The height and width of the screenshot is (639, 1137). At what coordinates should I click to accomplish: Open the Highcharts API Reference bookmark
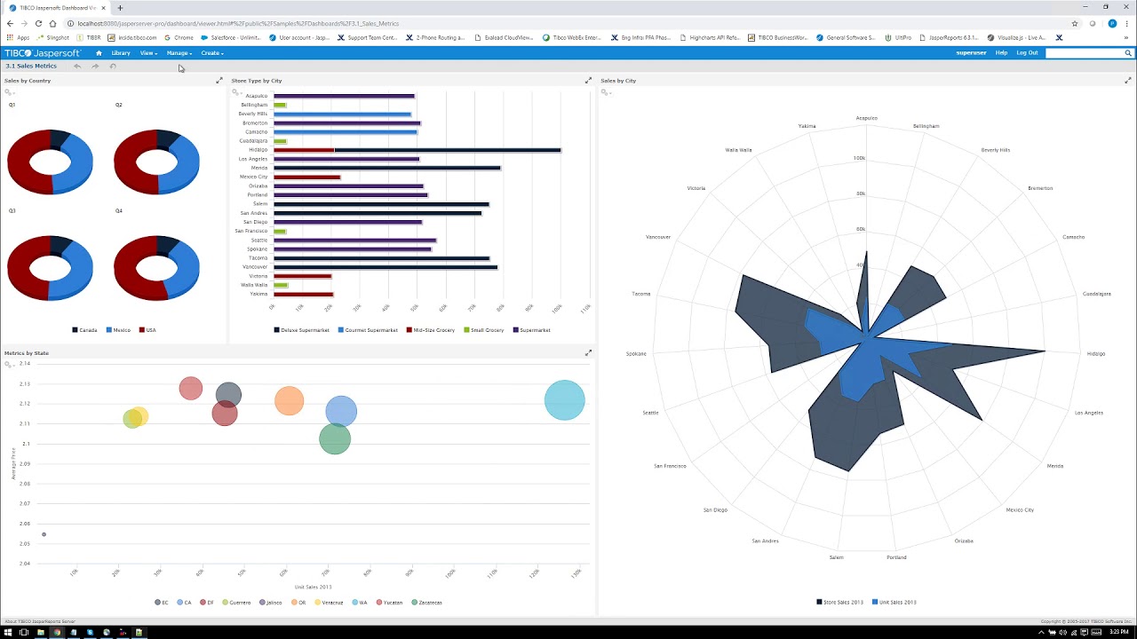click(x=709, y=38)
